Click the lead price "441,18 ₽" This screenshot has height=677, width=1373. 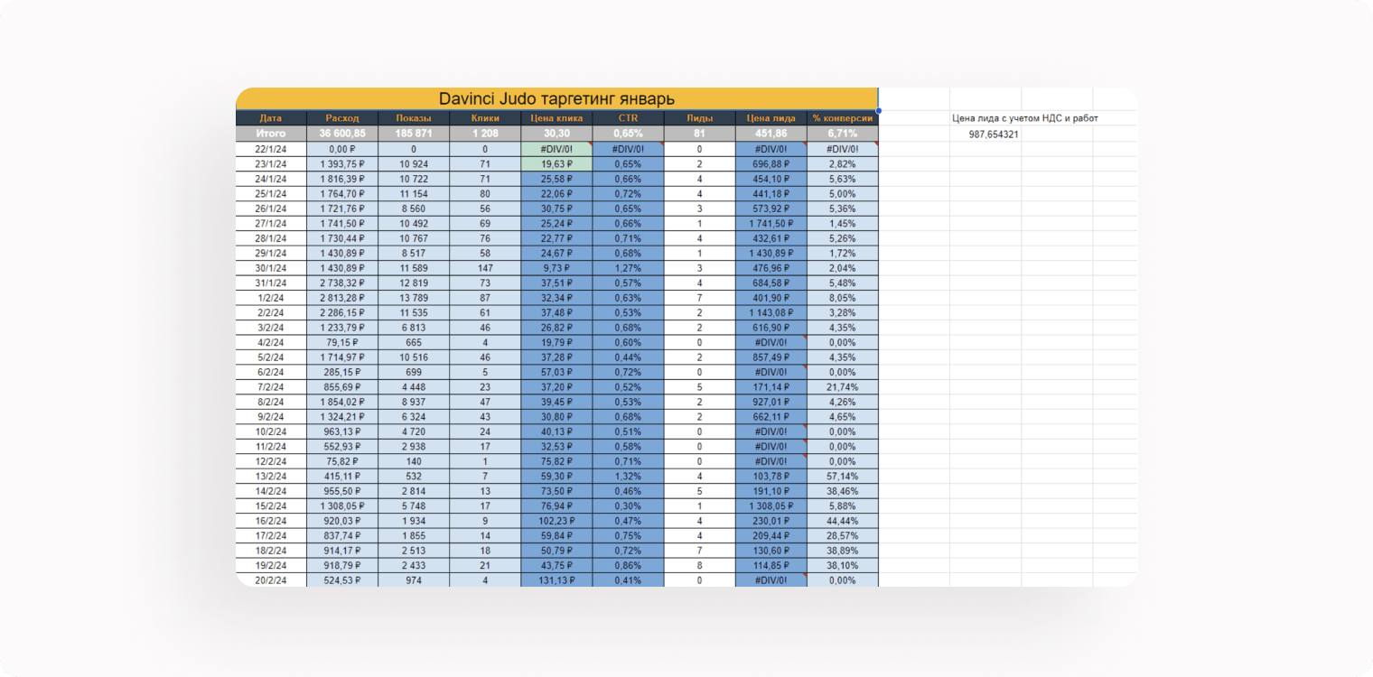coord(771,193)
